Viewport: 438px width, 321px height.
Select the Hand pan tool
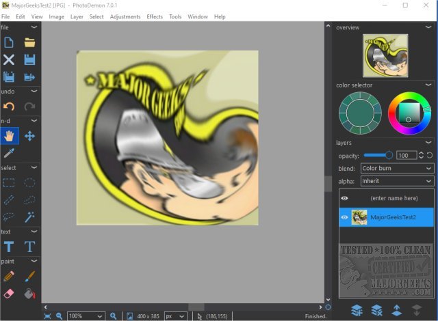9,135
